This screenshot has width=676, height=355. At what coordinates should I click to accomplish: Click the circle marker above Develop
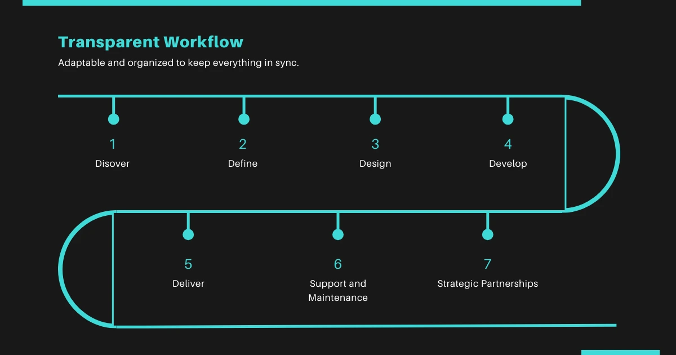point(508,118)
